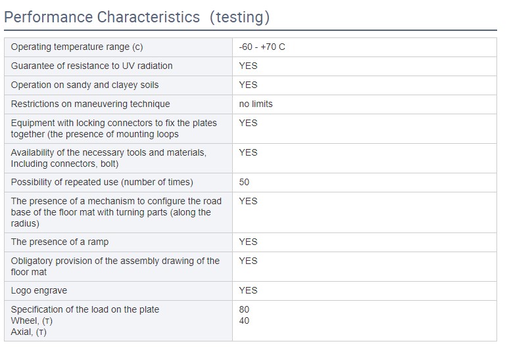Select the 'no limits' value cell
Image resolution: width=507 pixels, height=352 pixels.
coord(256,104)
